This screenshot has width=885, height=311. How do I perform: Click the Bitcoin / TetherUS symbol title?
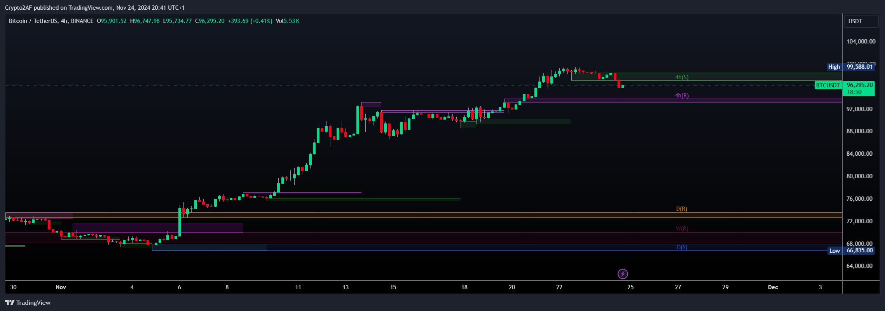pyautogui.click(x=51, y=21)
